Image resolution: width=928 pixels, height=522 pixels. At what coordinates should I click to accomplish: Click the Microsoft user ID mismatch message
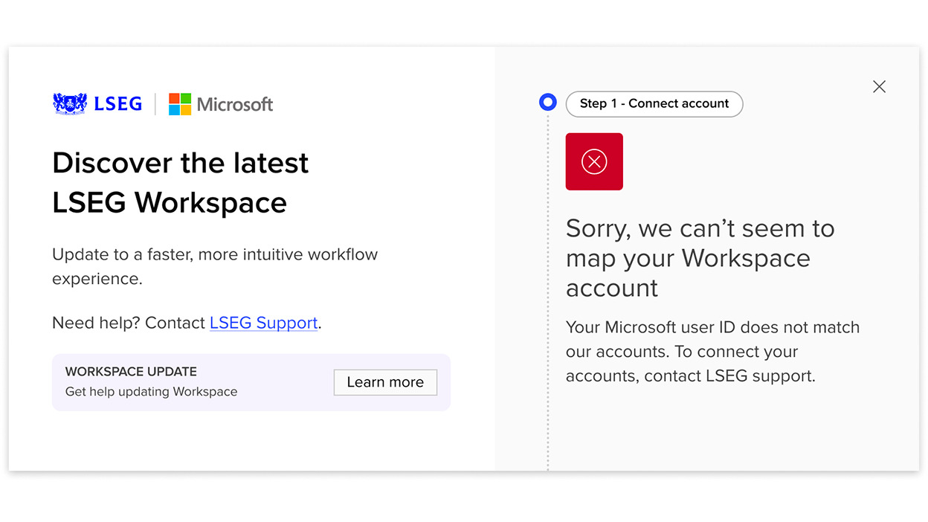tap(712, 352)
